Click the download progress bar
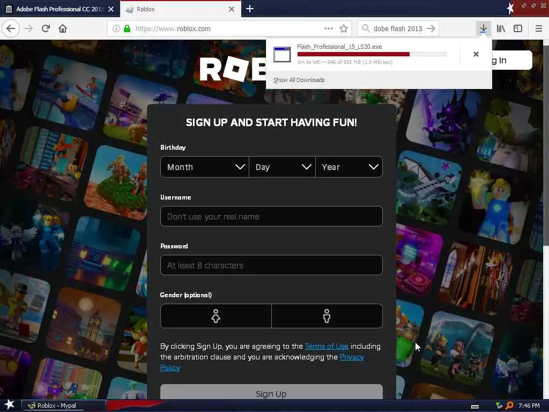The width and height of the screenshot is (549, 412). [372, 54]
